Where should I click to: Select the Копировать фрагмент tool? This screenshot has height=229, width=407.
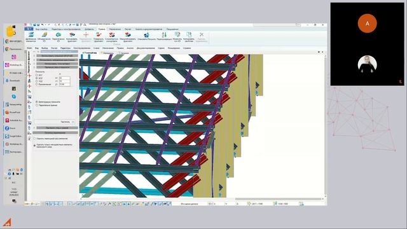tap(72, 37)
